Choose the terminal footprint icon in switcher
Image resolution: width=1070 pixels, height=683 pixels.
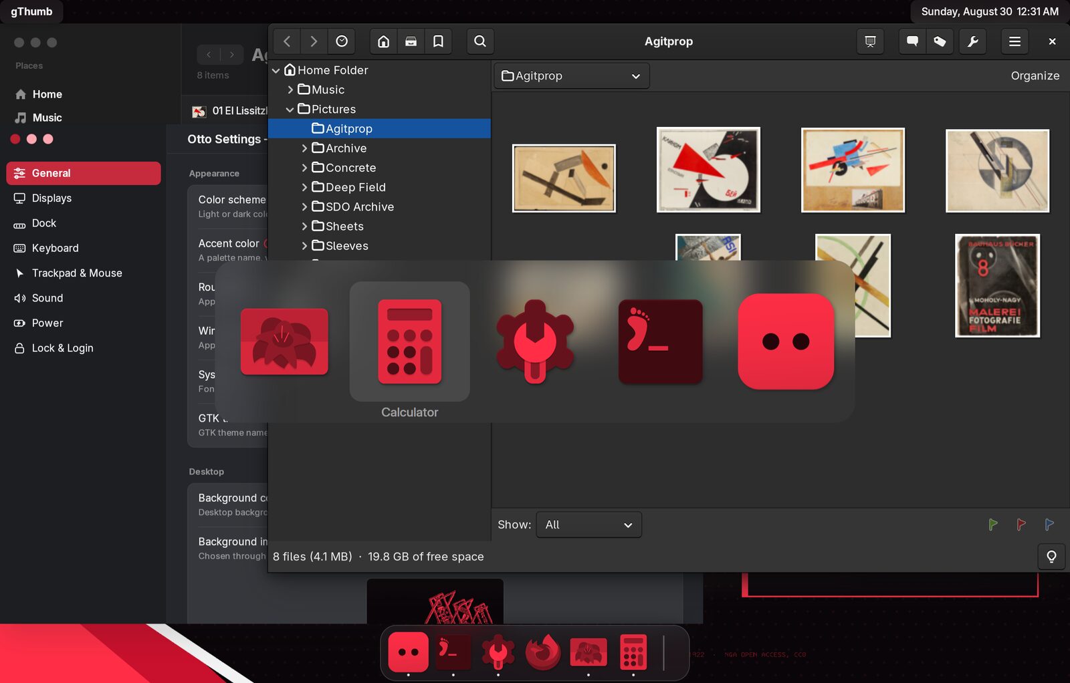661,341
